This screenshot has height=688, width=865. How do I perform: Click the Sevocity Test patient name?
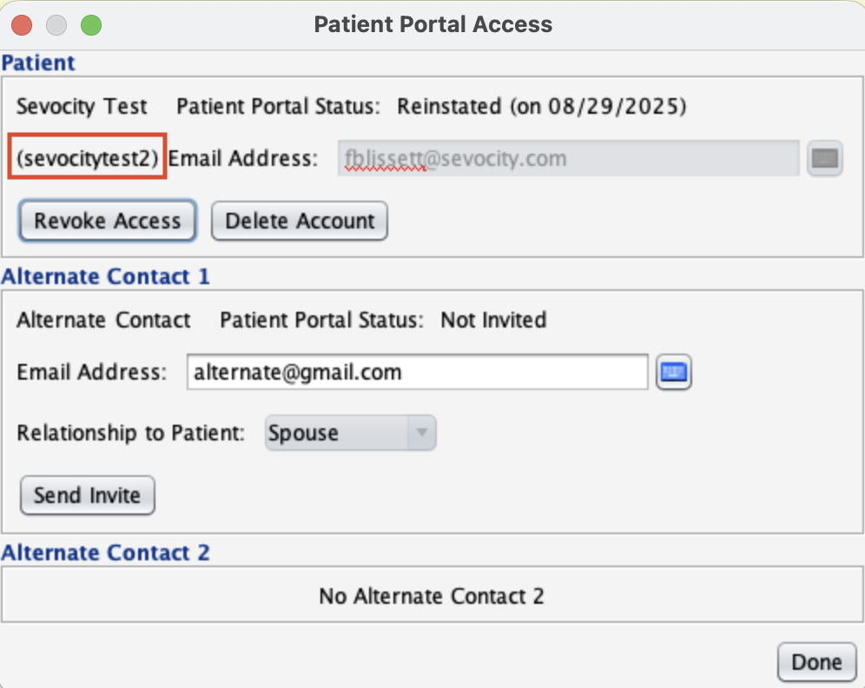click(x=83, y=107)
